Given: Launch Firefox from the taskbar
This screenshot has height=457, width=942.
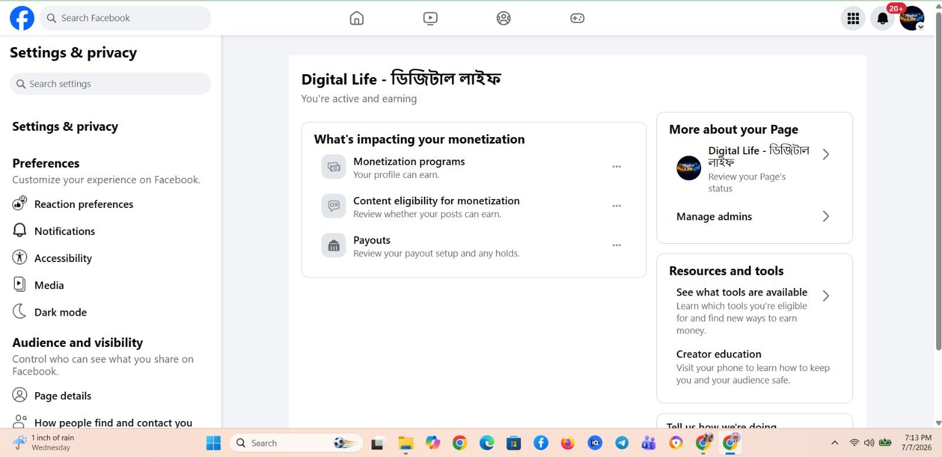Looking at the screenshot, I should pyautogui.click(x=568, y=443).
